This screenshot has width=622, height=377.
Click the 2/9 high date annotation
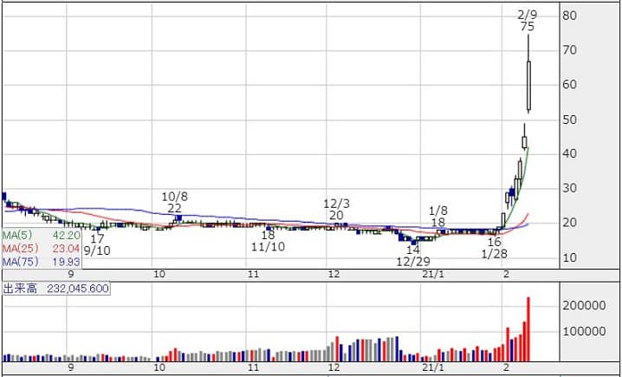tap(528, 15)
